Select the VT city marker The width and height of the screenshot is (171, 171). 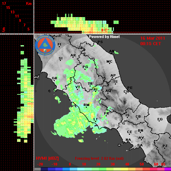coord(78,88)
